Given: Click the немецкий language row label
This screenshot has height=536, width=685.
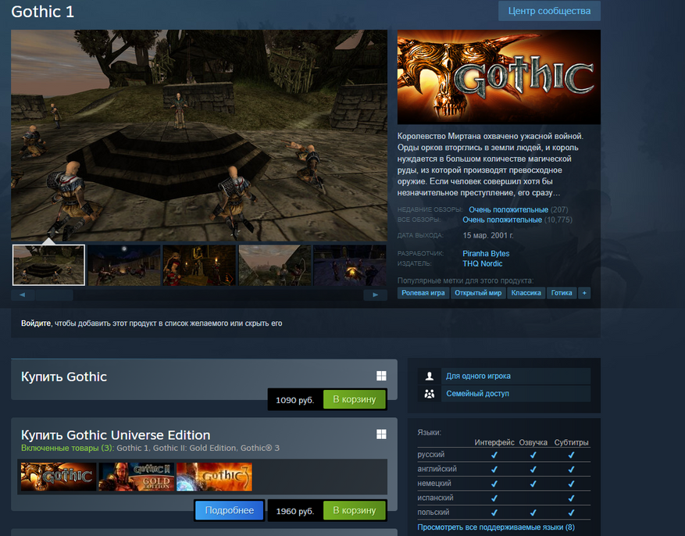Looking at the screenshot, I should pos(434,483).
